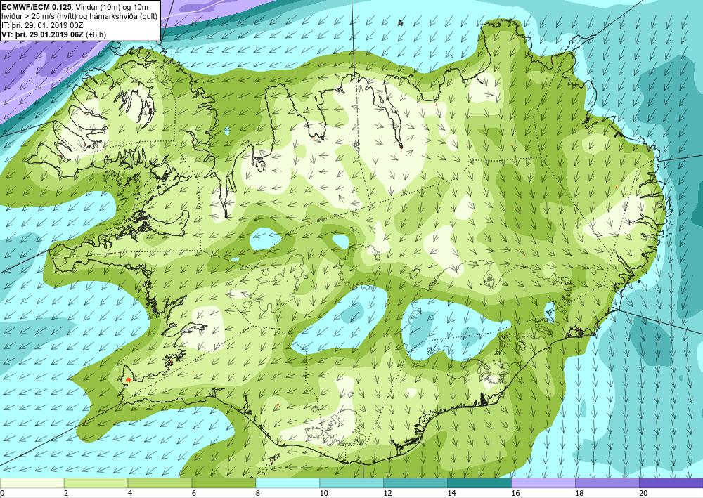Click the orange gust marker in southwest Iceland

pyautogui.click(x=128, y=379)
